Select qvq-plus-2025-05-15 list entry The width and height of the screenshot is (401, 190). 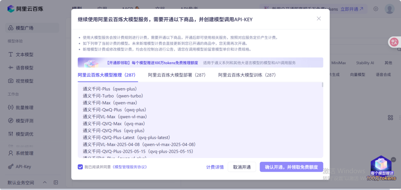(x=138, y=151)
